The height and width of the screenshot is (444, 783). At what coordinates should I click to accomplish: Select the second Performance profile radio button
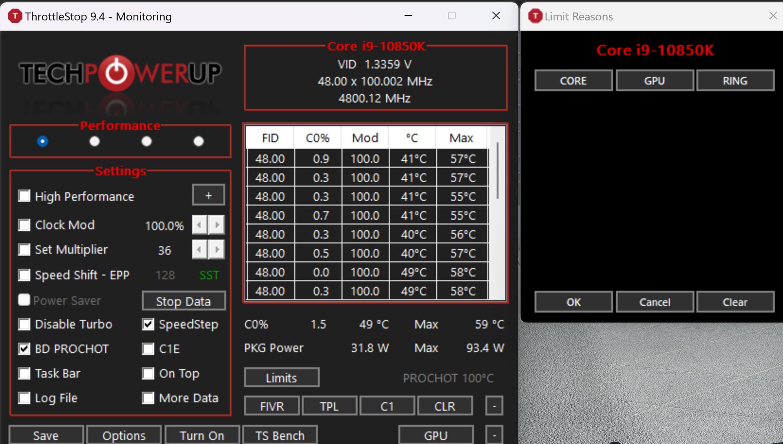pyautogui.click(x=95, y=141)
